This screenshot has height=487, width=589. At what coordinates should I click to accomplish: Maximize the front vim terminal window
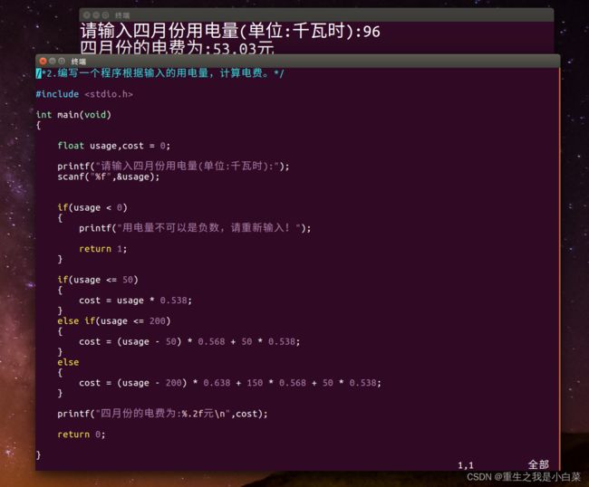62,62
